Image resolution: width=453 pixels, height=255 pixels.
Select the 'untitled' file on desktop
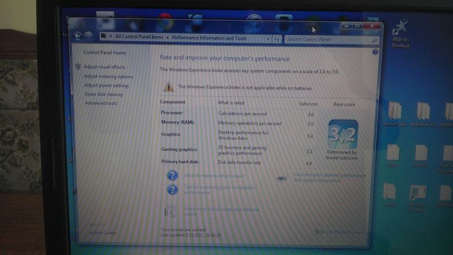coord(445,196)
